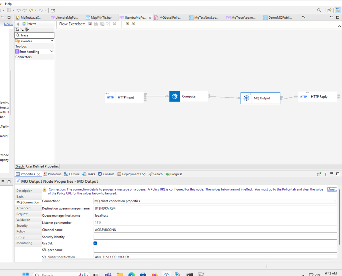Click the zoom in magnifier icon
Screen dimensions: 342x276
(x=128, y=24)
